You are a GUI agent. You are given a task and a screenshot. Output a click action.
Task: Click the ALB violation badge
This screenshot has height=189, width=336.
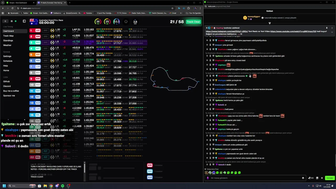(150, 177)
